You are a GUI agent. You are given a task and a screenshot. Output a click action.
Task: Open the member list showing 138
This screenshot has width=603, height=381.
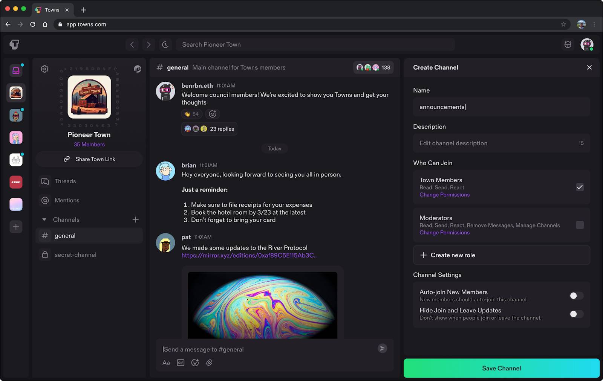pyautogui.click(x=373, y=67)
